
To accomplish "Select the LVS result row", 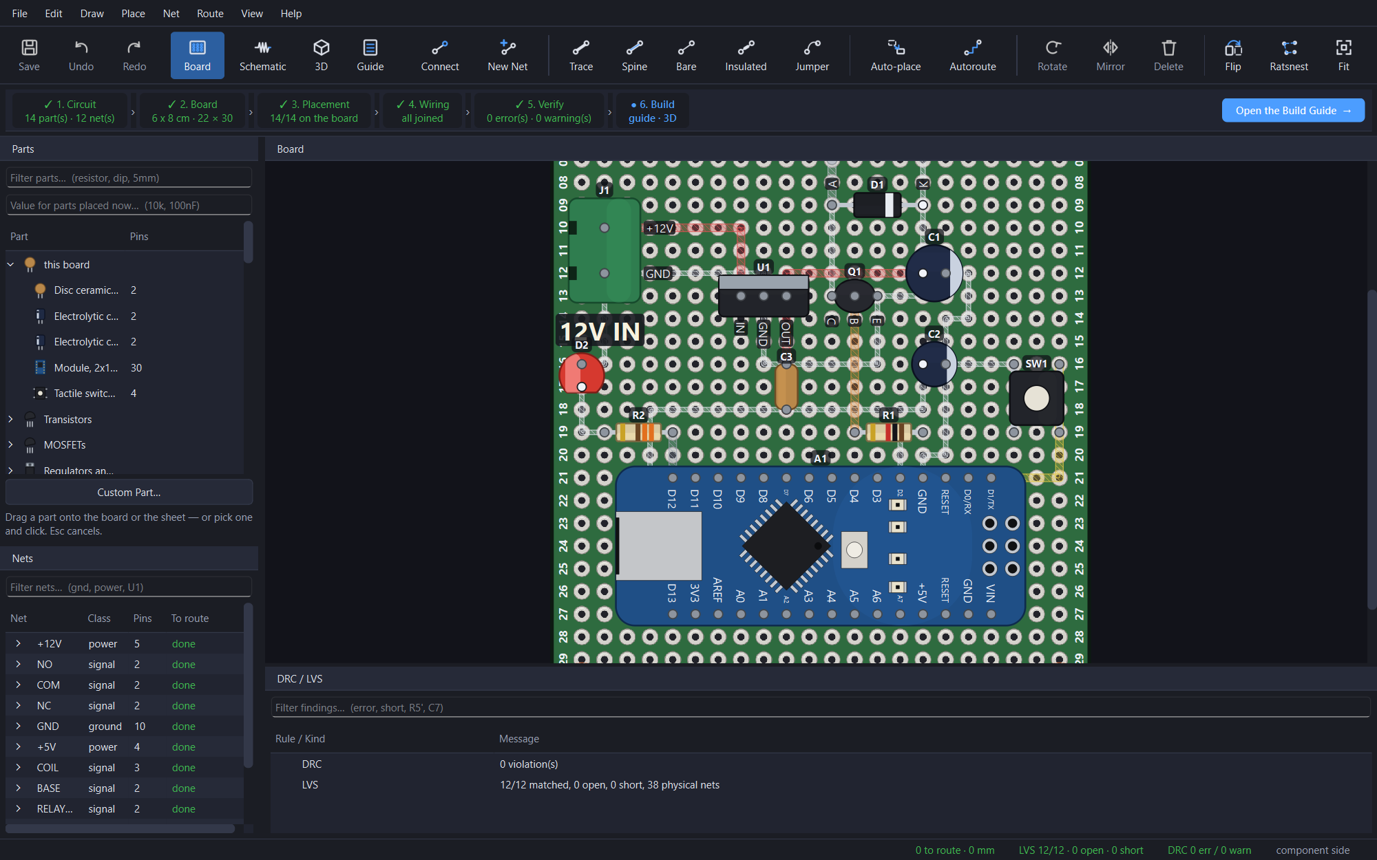I will pyautogui.click(x=820, y=785).
